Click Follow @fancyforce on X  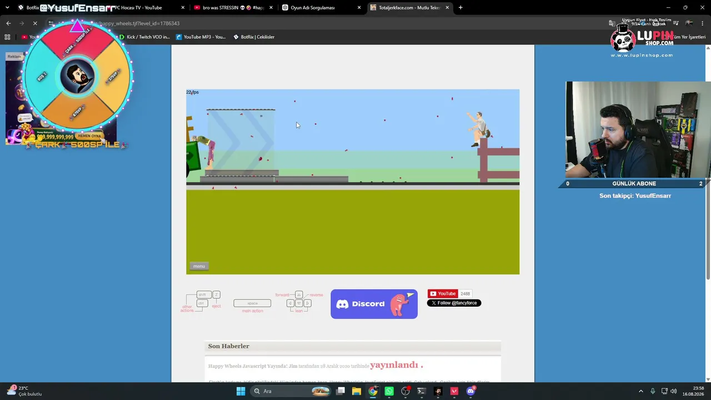click(454, 303)
